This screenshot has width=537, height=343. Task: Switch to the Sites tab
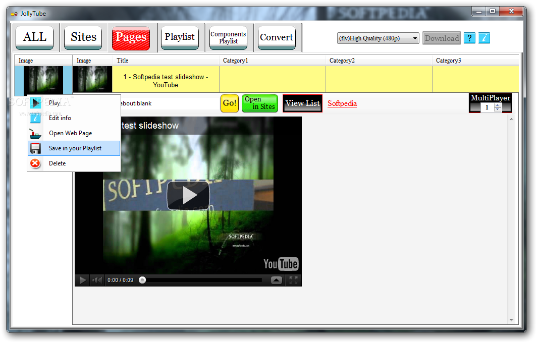[x=83, y=37]
